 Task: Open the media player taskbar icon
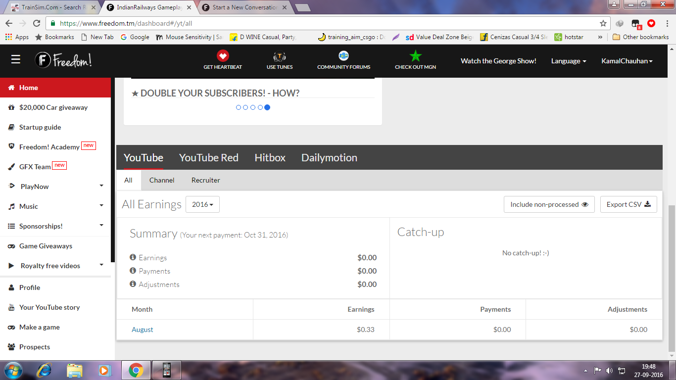pyautogui.click(x=104, y=370)
